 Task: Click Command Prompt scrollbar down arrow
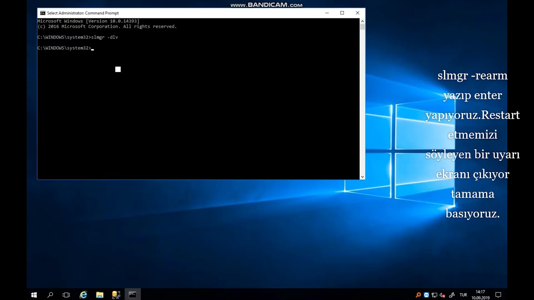[x=362, y=177]
